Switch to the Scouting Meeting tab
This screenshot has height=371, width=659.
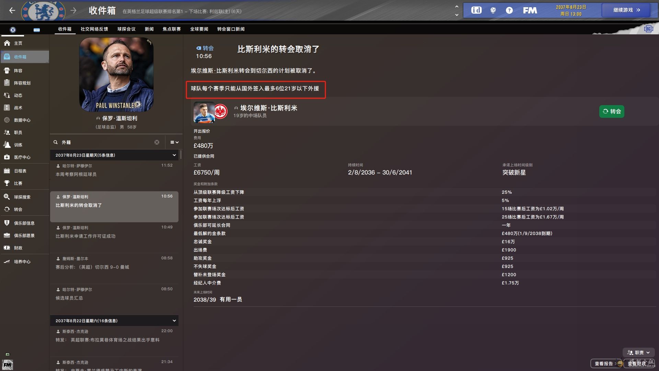coord(126,29)
